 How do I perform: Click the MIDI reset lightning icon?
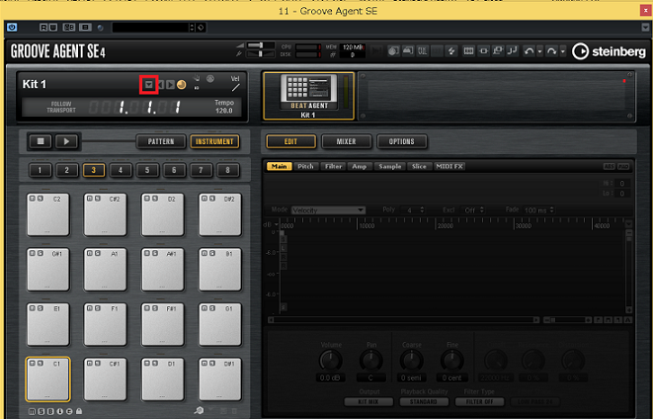point(451,51)
